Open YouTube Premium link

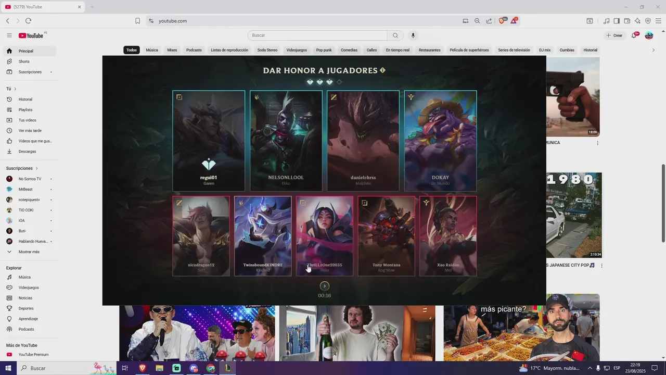pyautogui.click(x=29, y=355)
